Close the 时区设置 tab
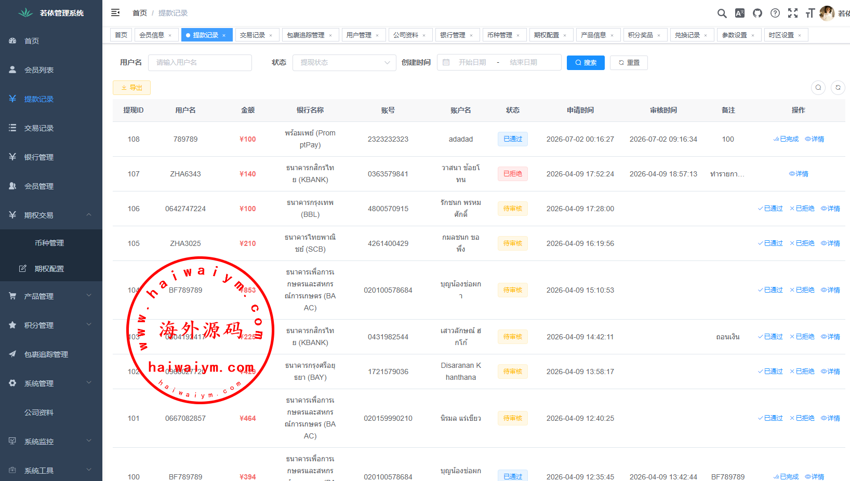Screen dimensions: 850x481 [x=800, y=36]
